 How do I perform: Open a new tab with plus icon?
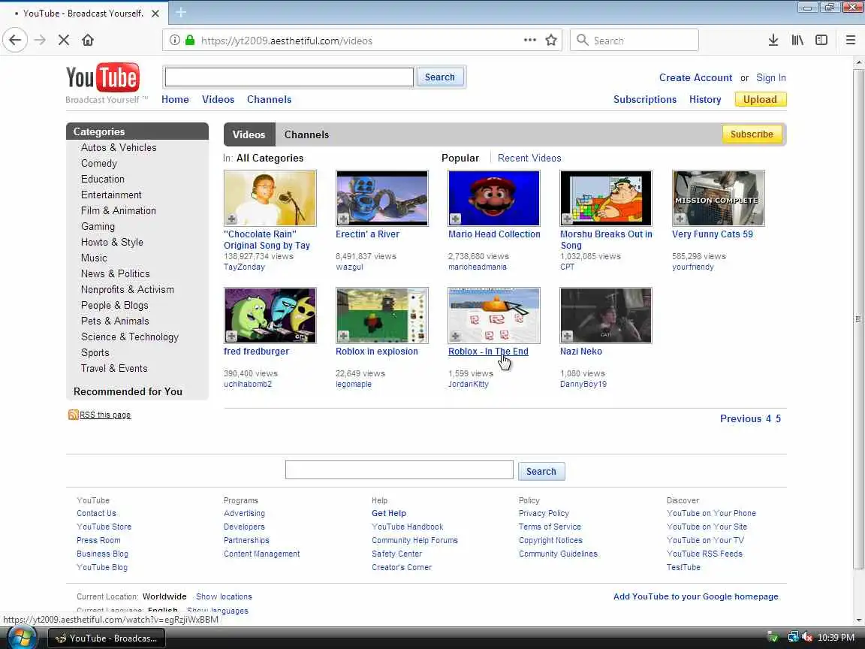tap(181, 12)
